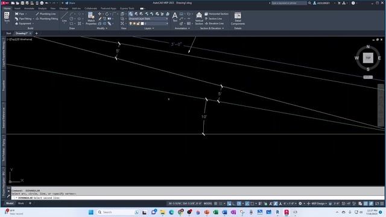Viewport: 386px width, 217px height.
Task: Expand the Modify panel flyout
Action: pos(102,28)
